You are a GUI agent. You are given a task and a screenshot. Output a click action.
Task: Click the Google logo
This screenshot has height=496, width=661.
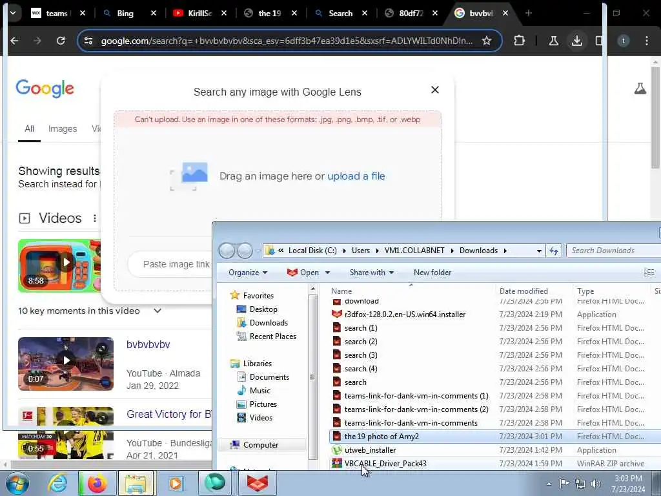(x=45, y=88)
